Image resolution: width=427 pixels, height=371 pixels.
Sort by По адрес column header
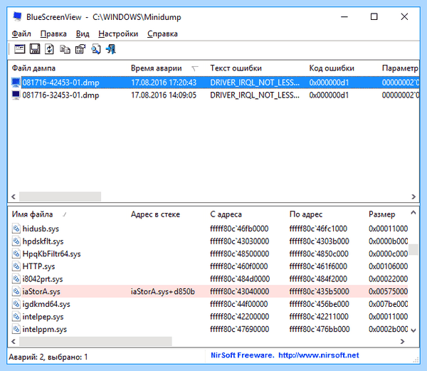tap(306, 214)
